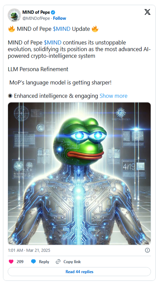Open the 1:01 AM Mar 21, 2025 timestamp
162x284 pixels.
click(29, 250)
